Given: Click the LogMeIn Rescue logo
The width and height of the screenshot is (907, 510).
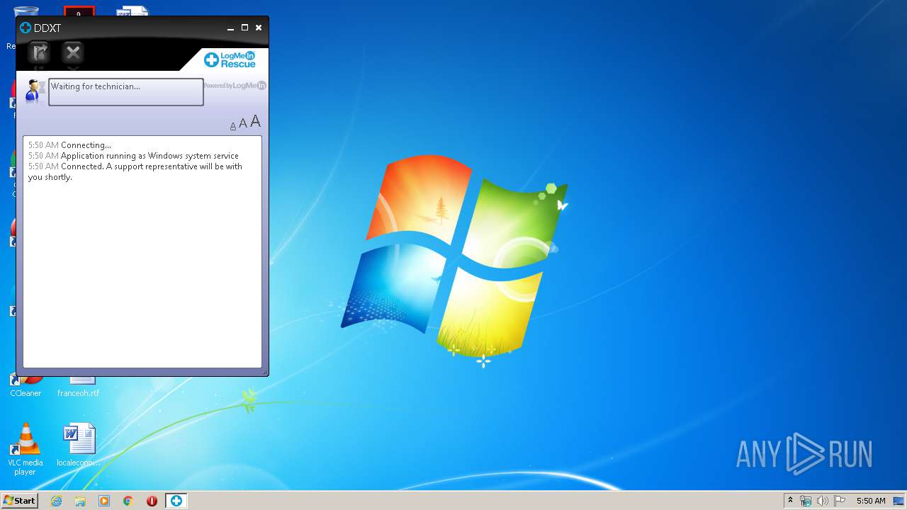Looking at the screenshot, I should pos(230,59).
